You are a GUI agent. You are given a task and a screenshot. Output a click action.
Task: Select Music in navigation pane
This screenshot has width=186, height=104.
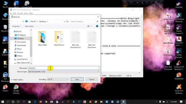click(18, 49)
